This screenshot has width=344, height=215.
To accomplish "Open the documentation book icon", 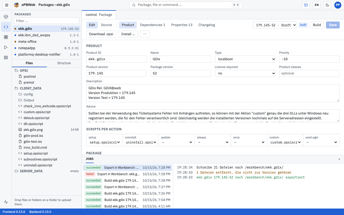I will tap(306, 5).
